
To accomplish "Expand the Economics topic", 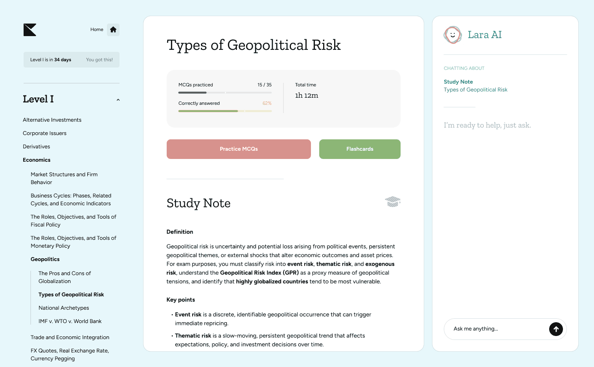I will [37, 160].
